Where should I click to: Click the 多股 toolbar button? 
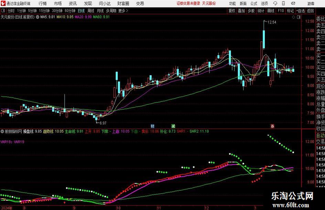click(x=251, y=11)
